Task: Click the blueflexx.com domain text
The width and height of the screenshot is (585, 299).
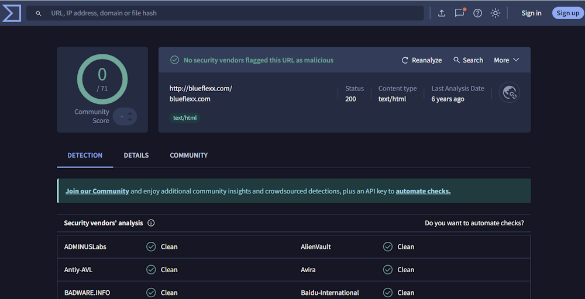Action: click(x=190, y=99)
